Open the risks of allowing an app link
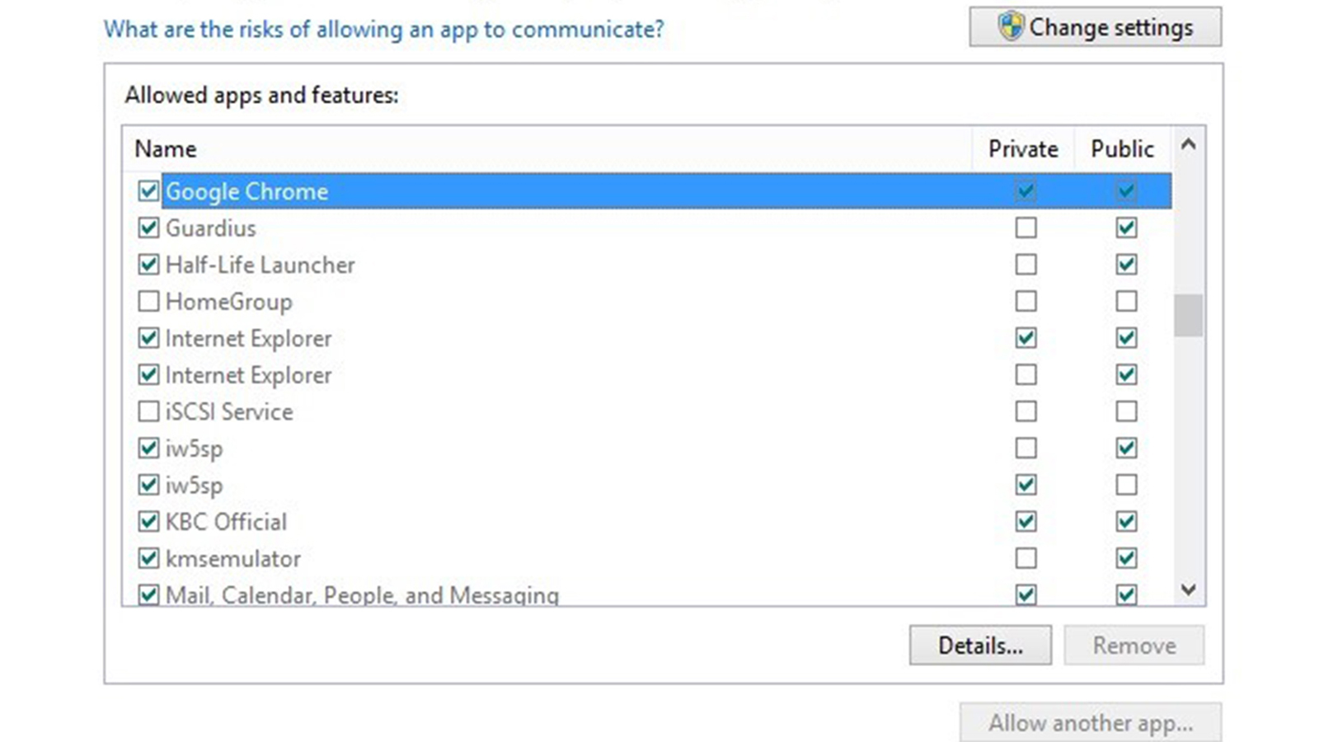Image resolution: width=1319 pixels, height=742 pixels. point(383,29)
